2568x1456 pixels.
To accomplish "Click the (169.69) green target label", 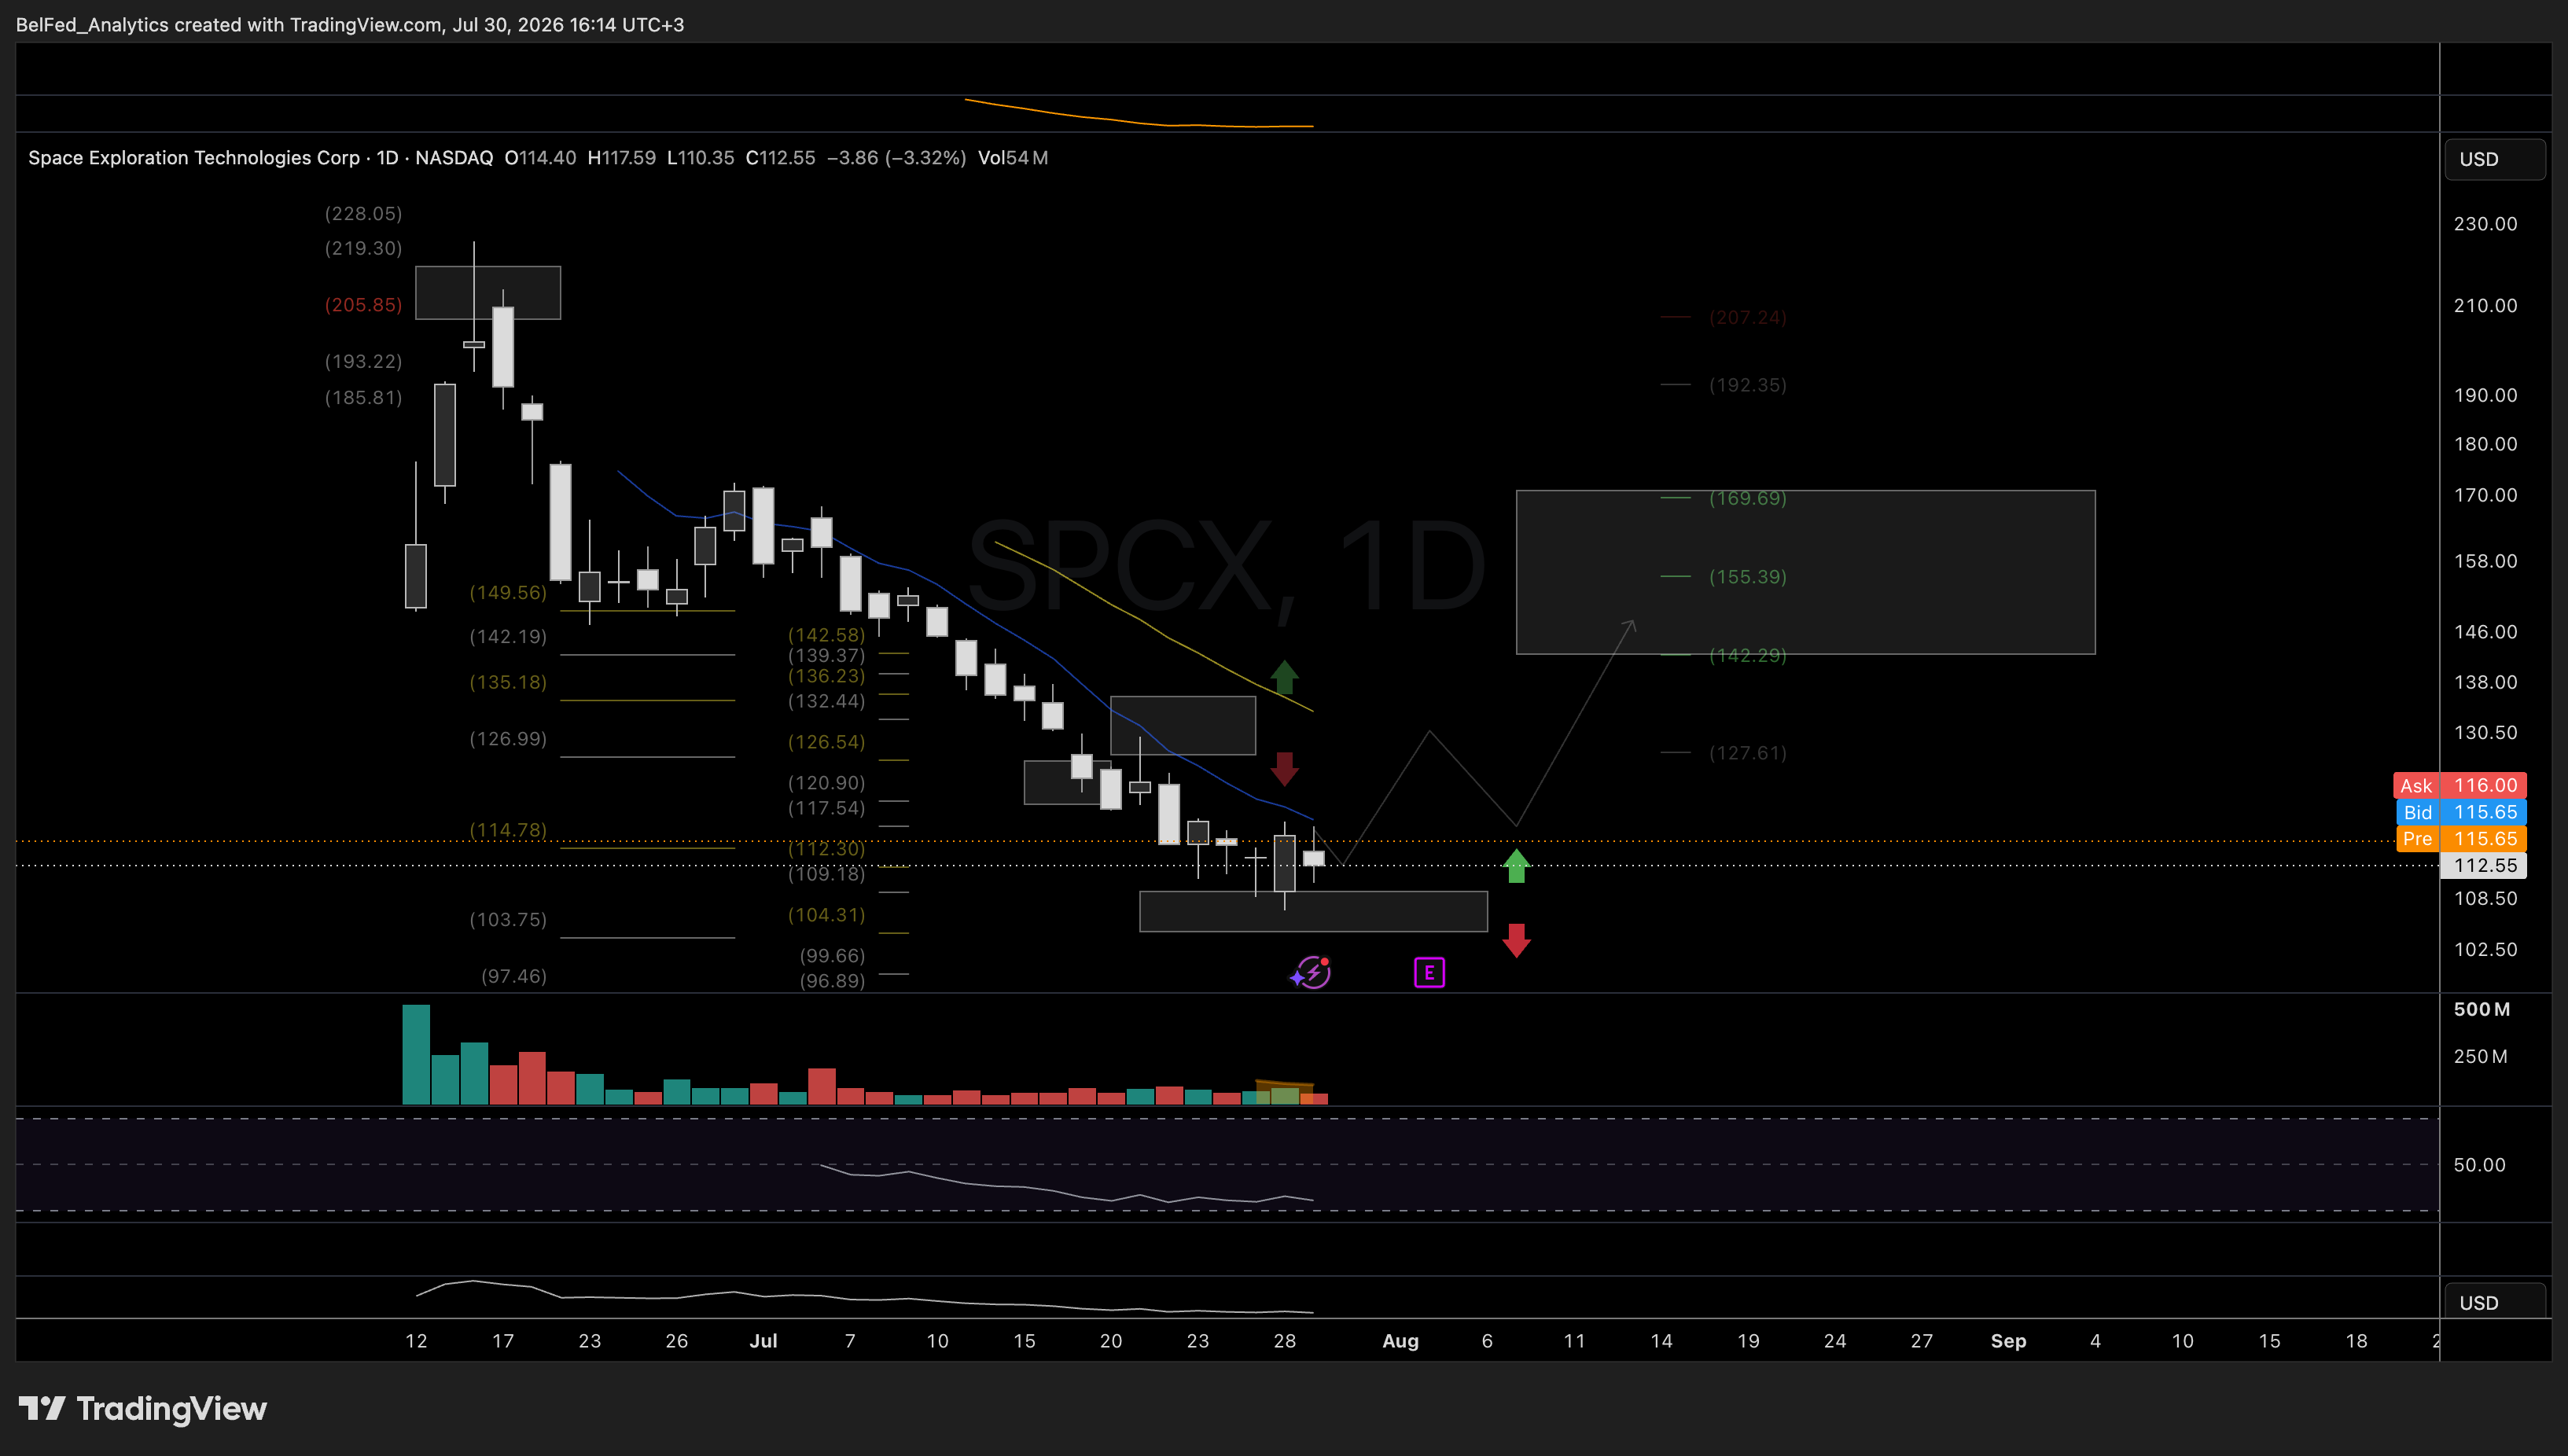I will coord(1747,497).
